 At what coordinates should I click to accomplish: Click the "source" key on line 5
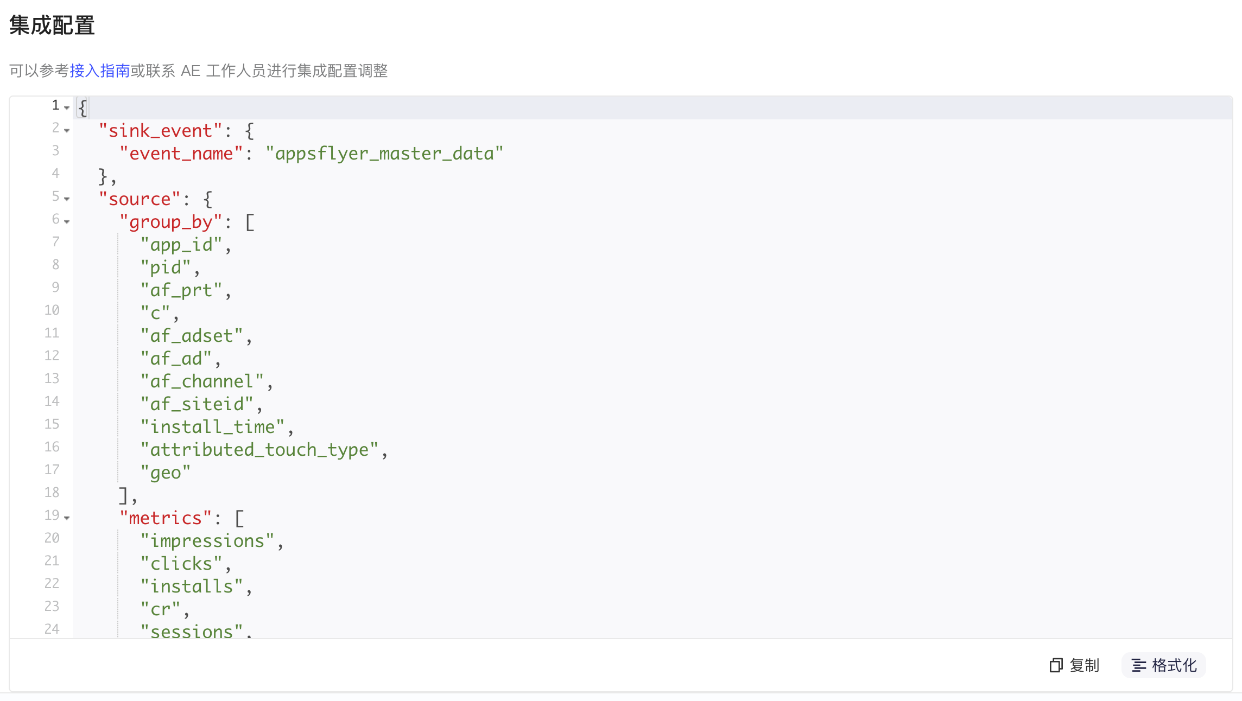pos(140,199)
